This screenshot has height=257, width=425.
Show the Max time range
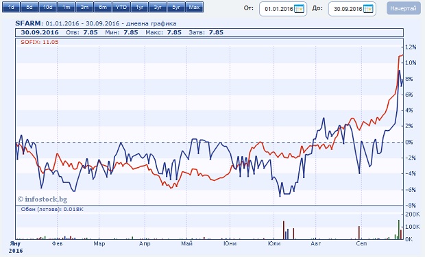click(x=195, y=8)
